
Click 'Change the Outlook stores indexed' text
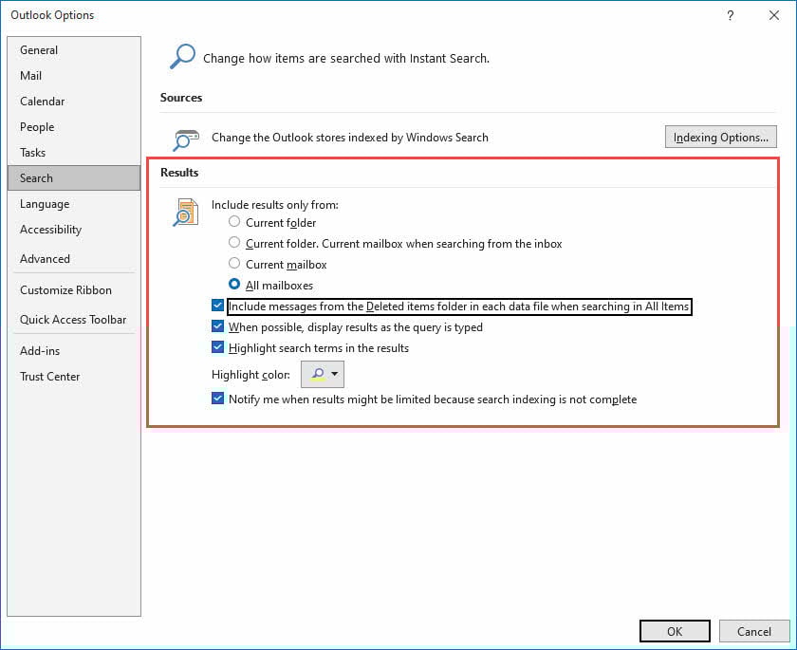point(350,138)
